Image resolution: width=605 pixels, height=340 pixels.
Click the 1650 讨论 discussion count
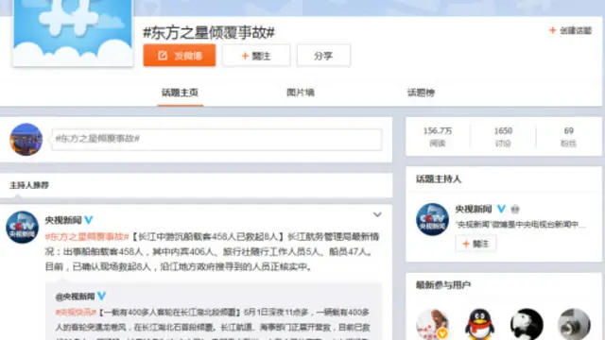point(503,137)
